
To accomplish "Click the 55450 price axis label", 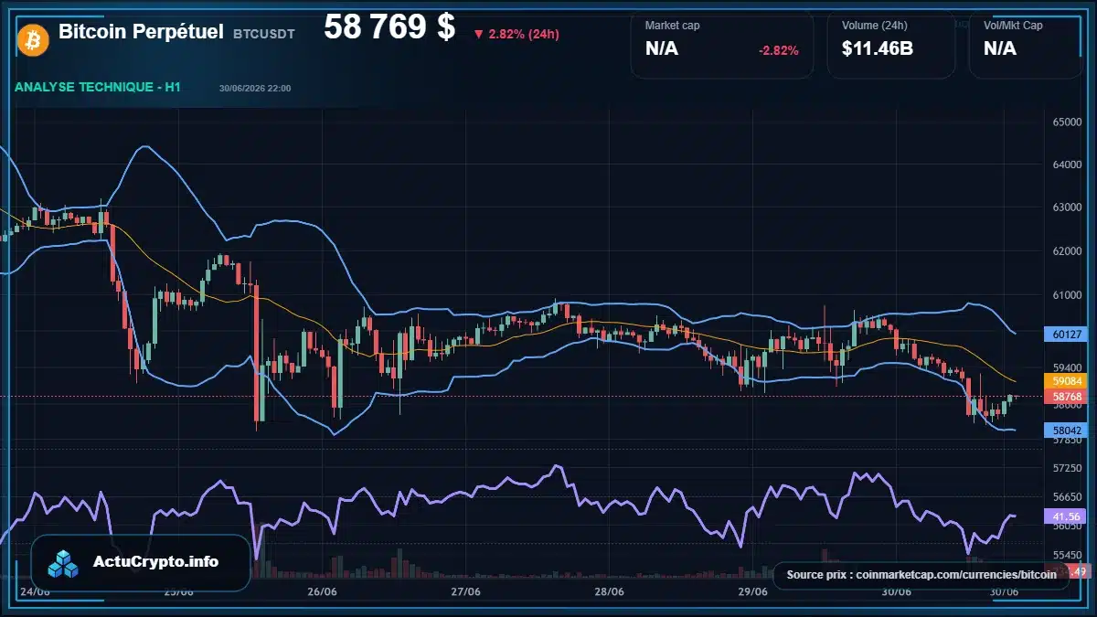I will (x=1067, y=555).
